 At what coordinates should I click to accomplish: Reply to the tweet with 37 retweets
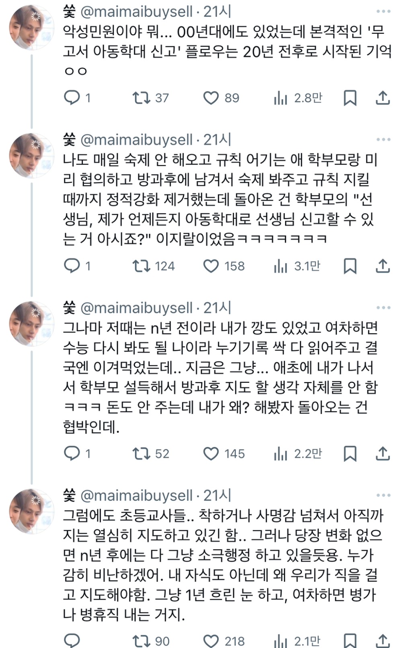pyautogui.click(x=72, y=98)
